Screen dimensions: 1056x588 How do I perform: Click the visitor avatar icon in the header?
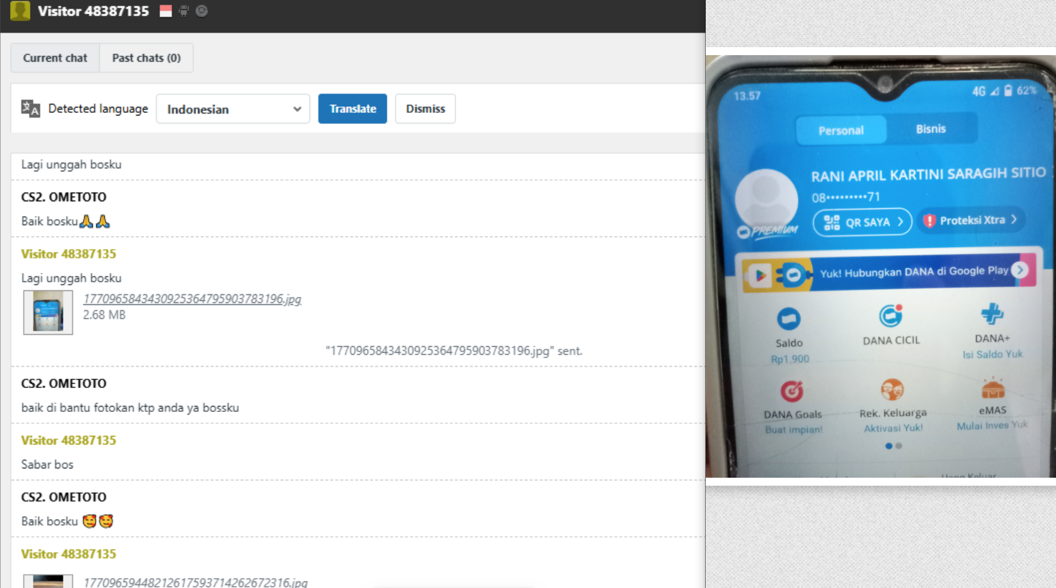coord(20,11)
